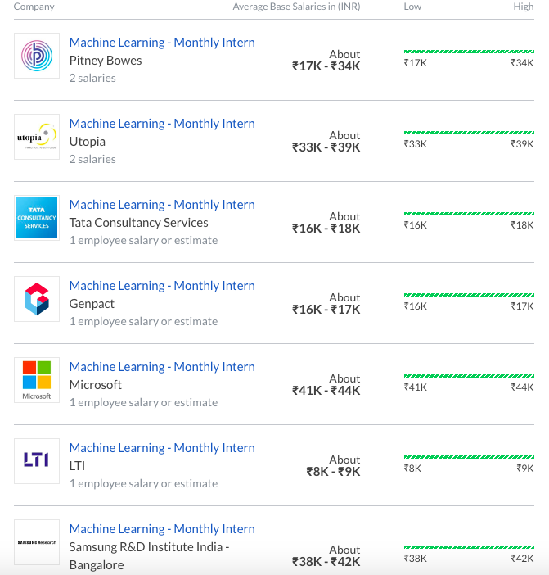This screenshot has height=575, width=549.
Task: Open the Tata Consultancy Services logo
Action: [37, 218]
